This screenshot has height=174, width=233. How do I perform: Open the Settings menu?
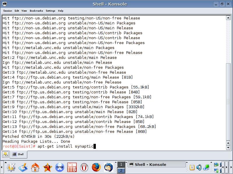coord(50,11)
